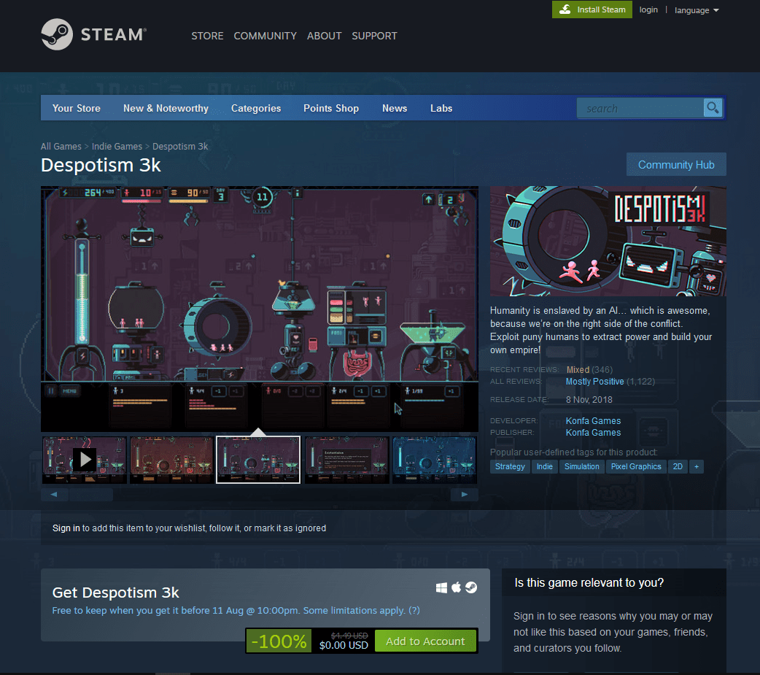Click the store search input field
This screenshot has height=675, width=760.
[640, 108]
